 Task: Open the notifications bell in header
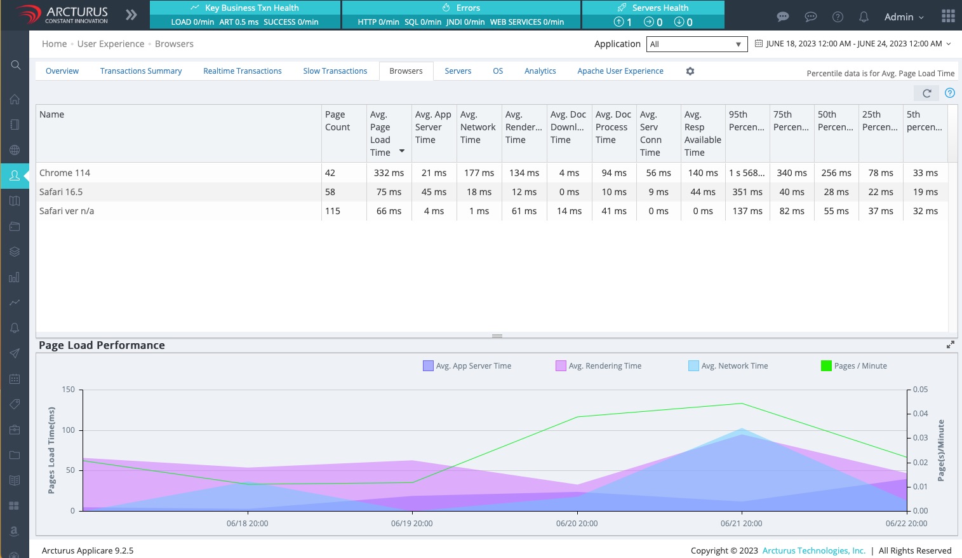(x=864, y=17)
